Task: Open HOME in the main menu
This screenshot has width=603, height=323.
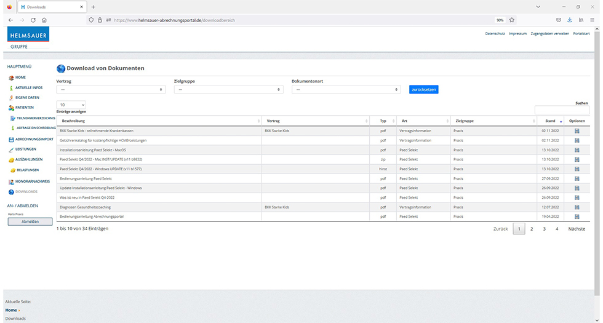Action: tap(20, 78)
